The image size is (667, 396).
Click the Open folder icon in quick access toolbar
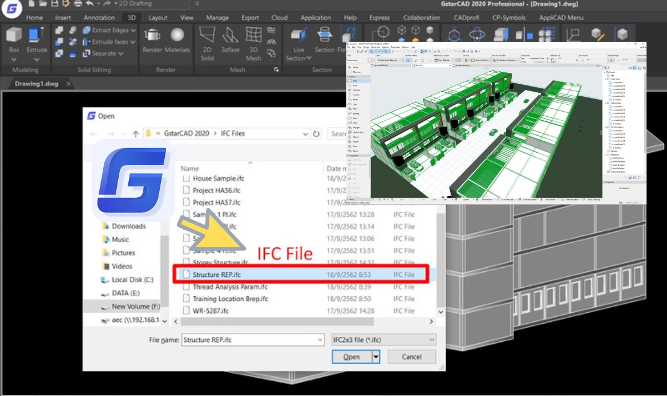pyautogui.click(x=43, y=3)
